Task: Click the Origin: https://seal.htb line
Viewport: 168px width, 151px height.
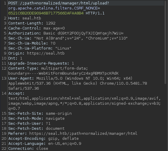Action: [36, 53]
